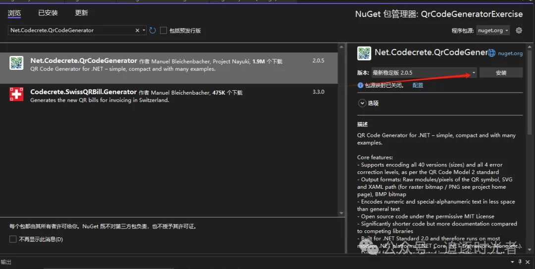This screenshot has height=269, width=535.
Task: Click the 输出 panel title
Action: pyautogui.click(x=6, y=262)
